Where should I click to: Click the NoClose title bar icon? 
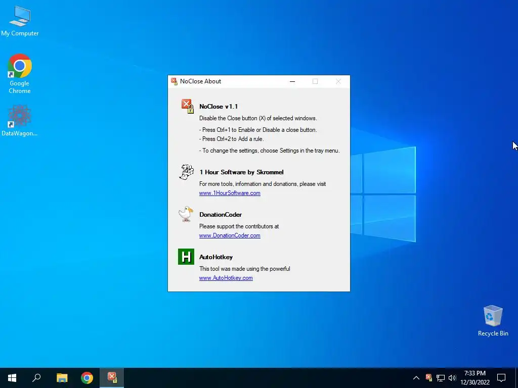coord(174,81)
